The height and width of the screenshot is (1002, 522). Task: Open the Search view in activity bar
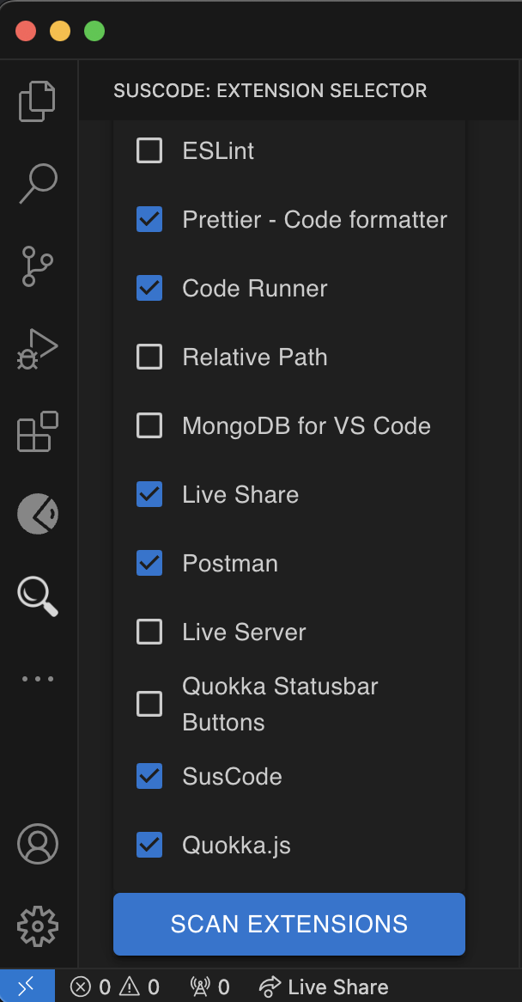(38, 183)
